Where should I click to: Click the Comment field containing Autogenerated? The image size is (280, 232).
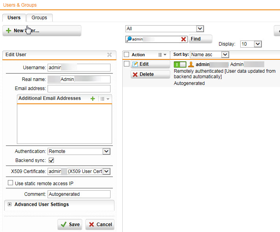(x=79, y=194)
